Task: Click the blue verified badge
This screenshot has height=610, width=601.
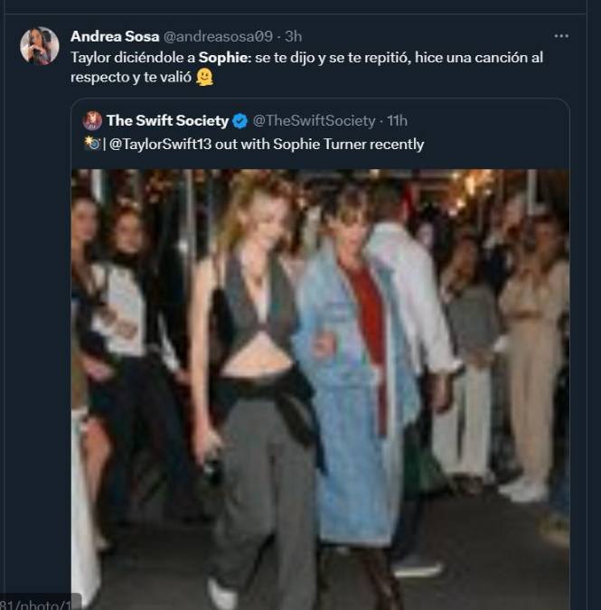Action: tap(240, 121)
